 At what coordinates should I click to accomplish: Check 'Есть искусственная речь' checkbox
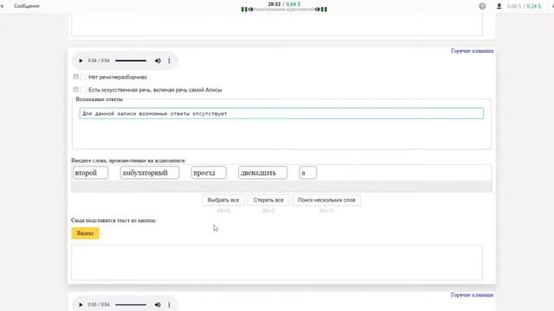(83, 90)
